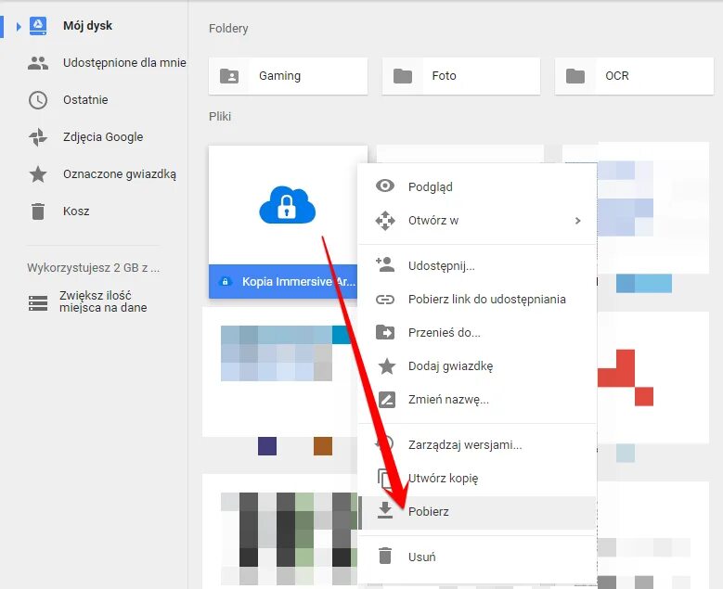The width and height of the screenshot is (723, 589).
Task: Click the star icon beside Dodaj gwiazdkę
Action: click(386, 366)
